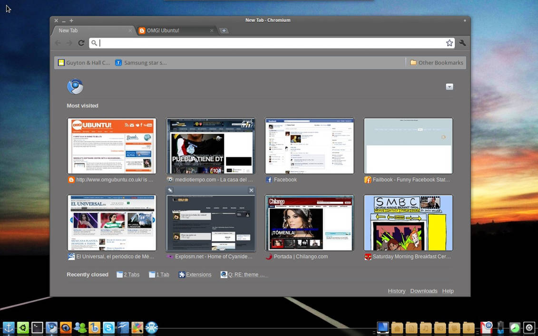Open the History link
Screen dimensions: 538x336
pos(396,291)
